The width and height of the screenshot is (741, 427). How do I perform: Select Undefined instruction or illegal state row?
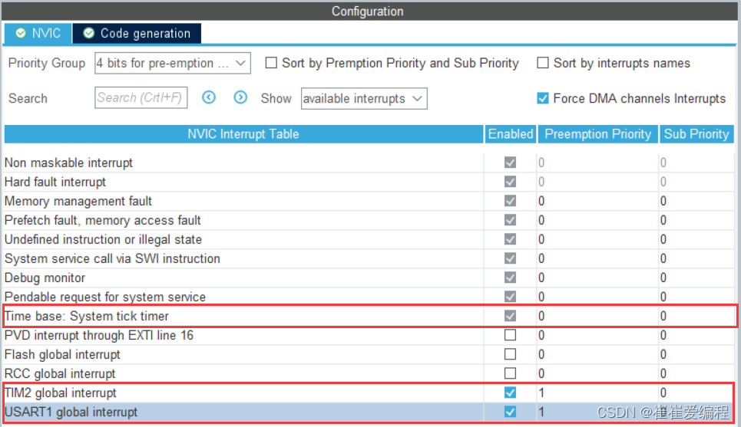click(369, 240)
